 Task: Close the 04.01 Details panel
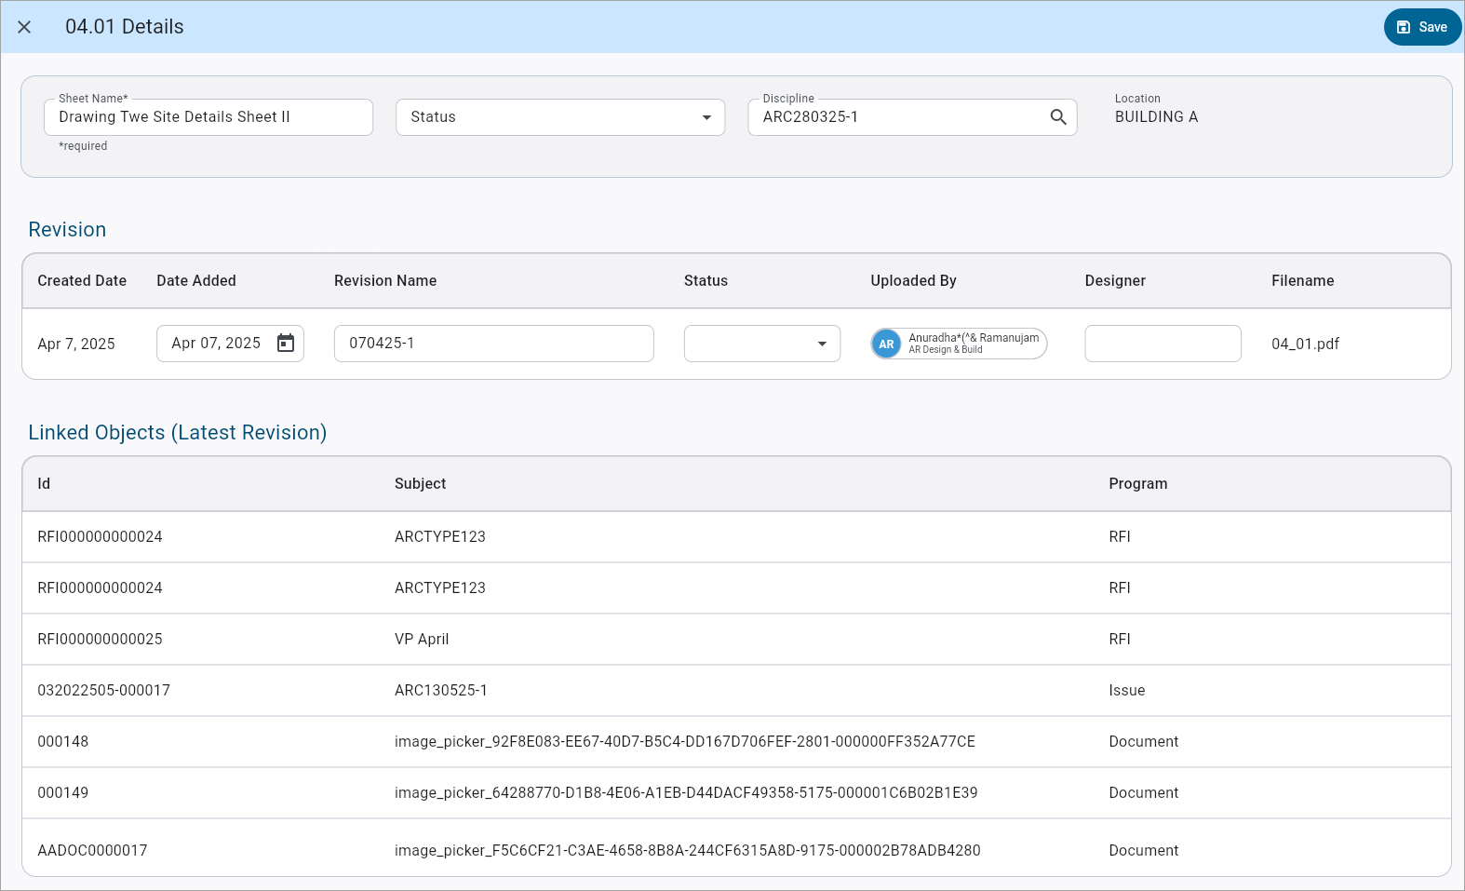(x=24, y=27)
